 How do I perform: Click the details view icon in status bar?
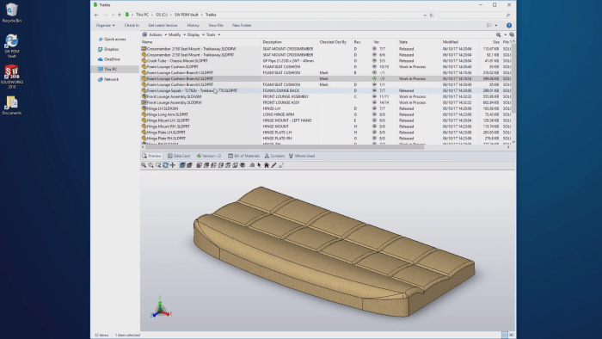(x=505, y=335)
